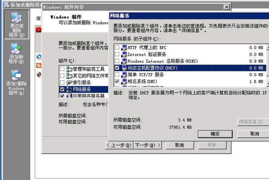Open 添加/删除 Windows 组件 sidebar item
The width and height of the screenshot is (269, 180).
pyautogui.click(x=16, y=82)
